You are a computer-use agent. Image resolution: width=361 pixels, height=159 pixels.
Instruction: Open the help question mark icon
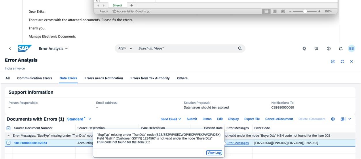point(328,49)
